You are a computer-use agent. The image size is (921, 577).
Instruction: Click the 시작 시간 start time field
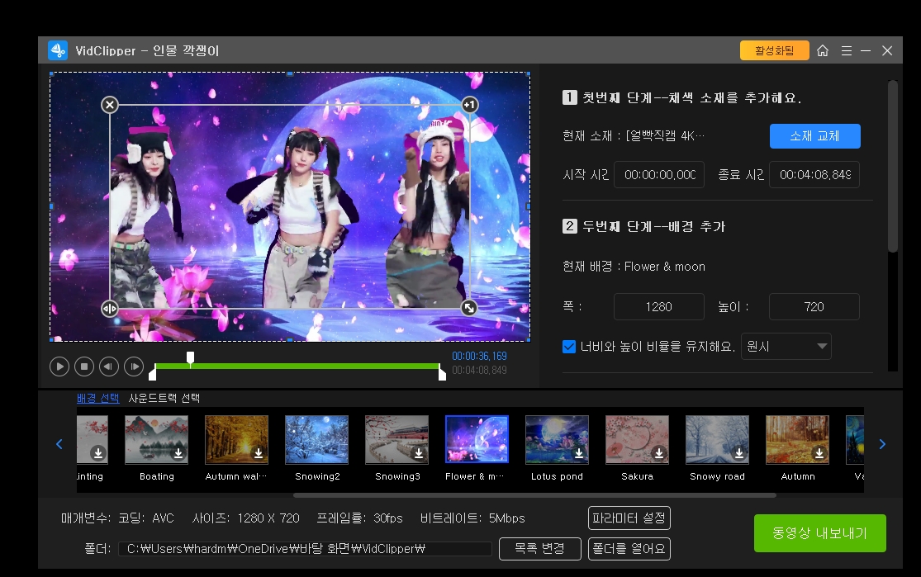coord(659,175)
